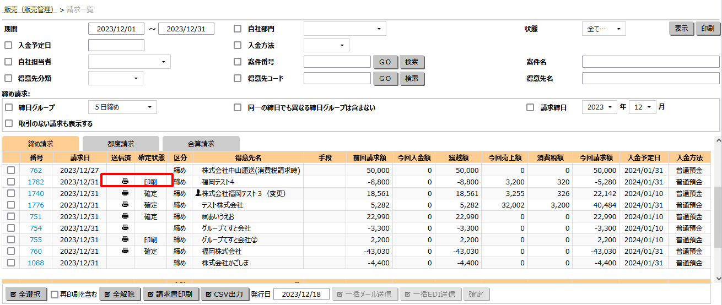Switch to the 都度請求 tab
The height and width of the screenshot is (305, 722).
(x=121, y=144)
